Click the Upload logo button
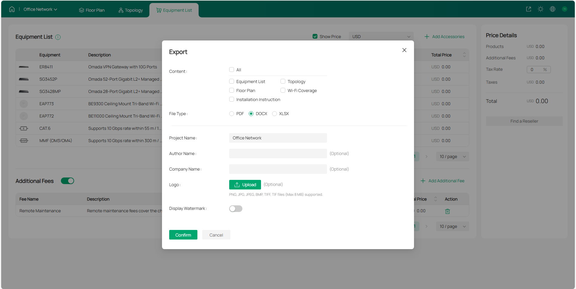 point(245,185)
